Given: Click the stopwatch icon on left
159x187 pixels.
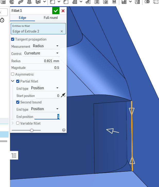Looking at the screenshot, I should [x=2, y=20].
